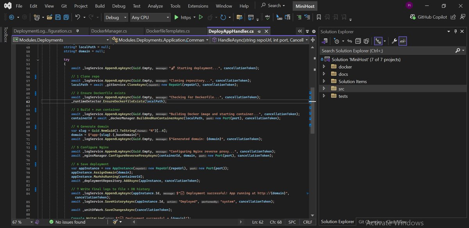469x228 pixels.
Task: Open the Debug configuration dropdown
Action: (116, 17)
